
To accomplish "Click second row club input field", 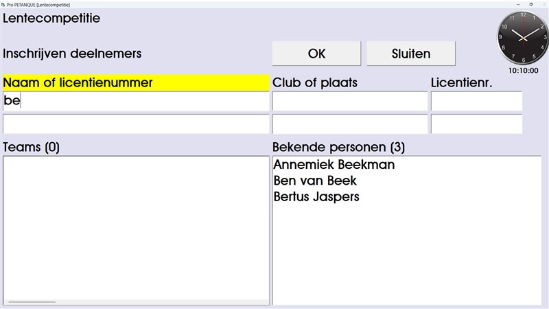I will [349, 124].
